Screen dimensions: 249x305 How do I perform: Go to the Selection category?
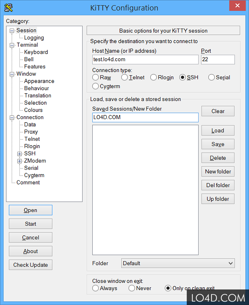coord(35,103)
